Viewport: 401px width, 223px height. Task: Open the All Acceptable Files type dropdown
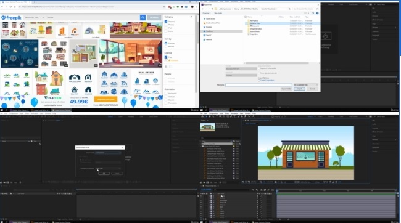pos(305,85)
